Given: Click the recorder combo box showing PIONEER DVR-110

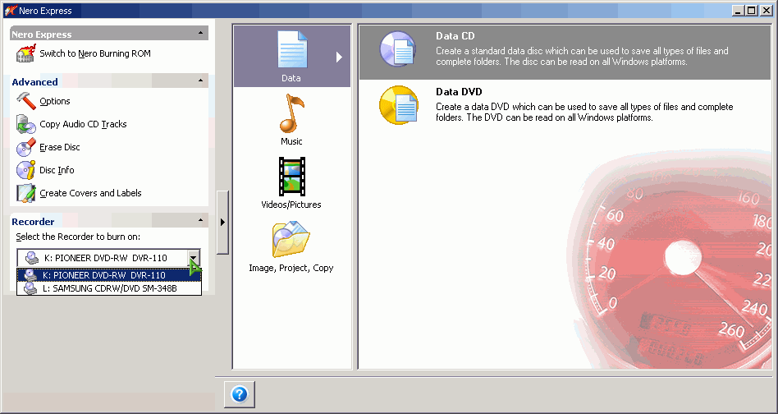Looking at the screenshot, I should pos(108,258).
